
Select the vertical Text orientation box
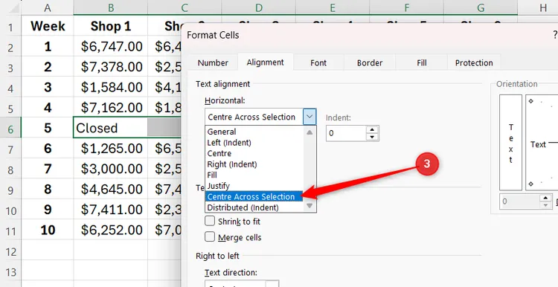click(x=510, y=143)
